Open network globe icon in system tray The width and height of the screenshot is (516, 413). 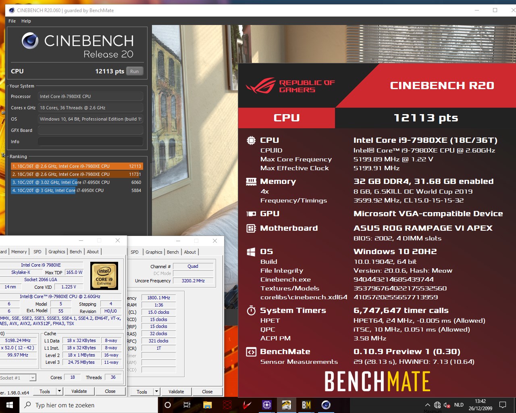(437, 405)
